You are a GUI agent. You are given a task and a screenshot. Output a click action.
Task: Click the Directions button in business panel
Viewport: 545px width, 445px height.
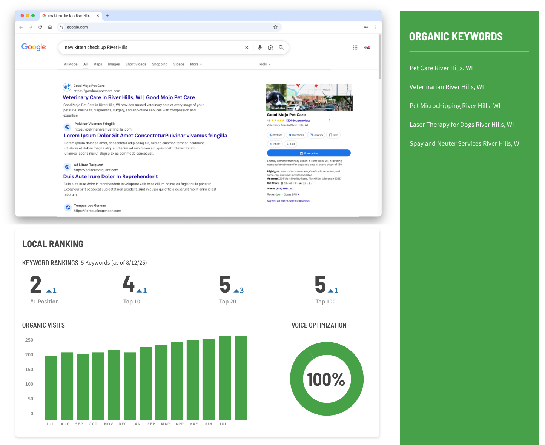pos(296,135)
